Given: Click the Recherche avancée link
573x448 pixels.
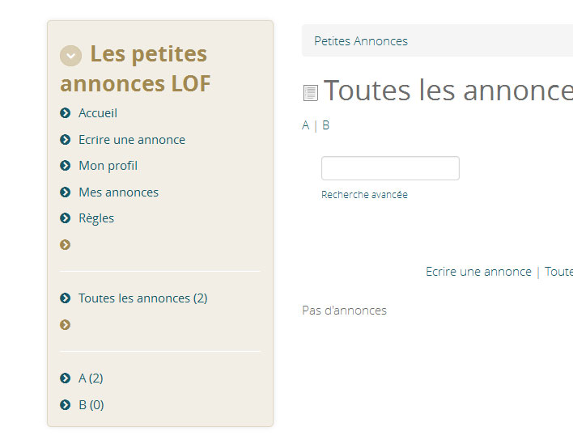Looking at the screenshot, I should pos(364,195).
